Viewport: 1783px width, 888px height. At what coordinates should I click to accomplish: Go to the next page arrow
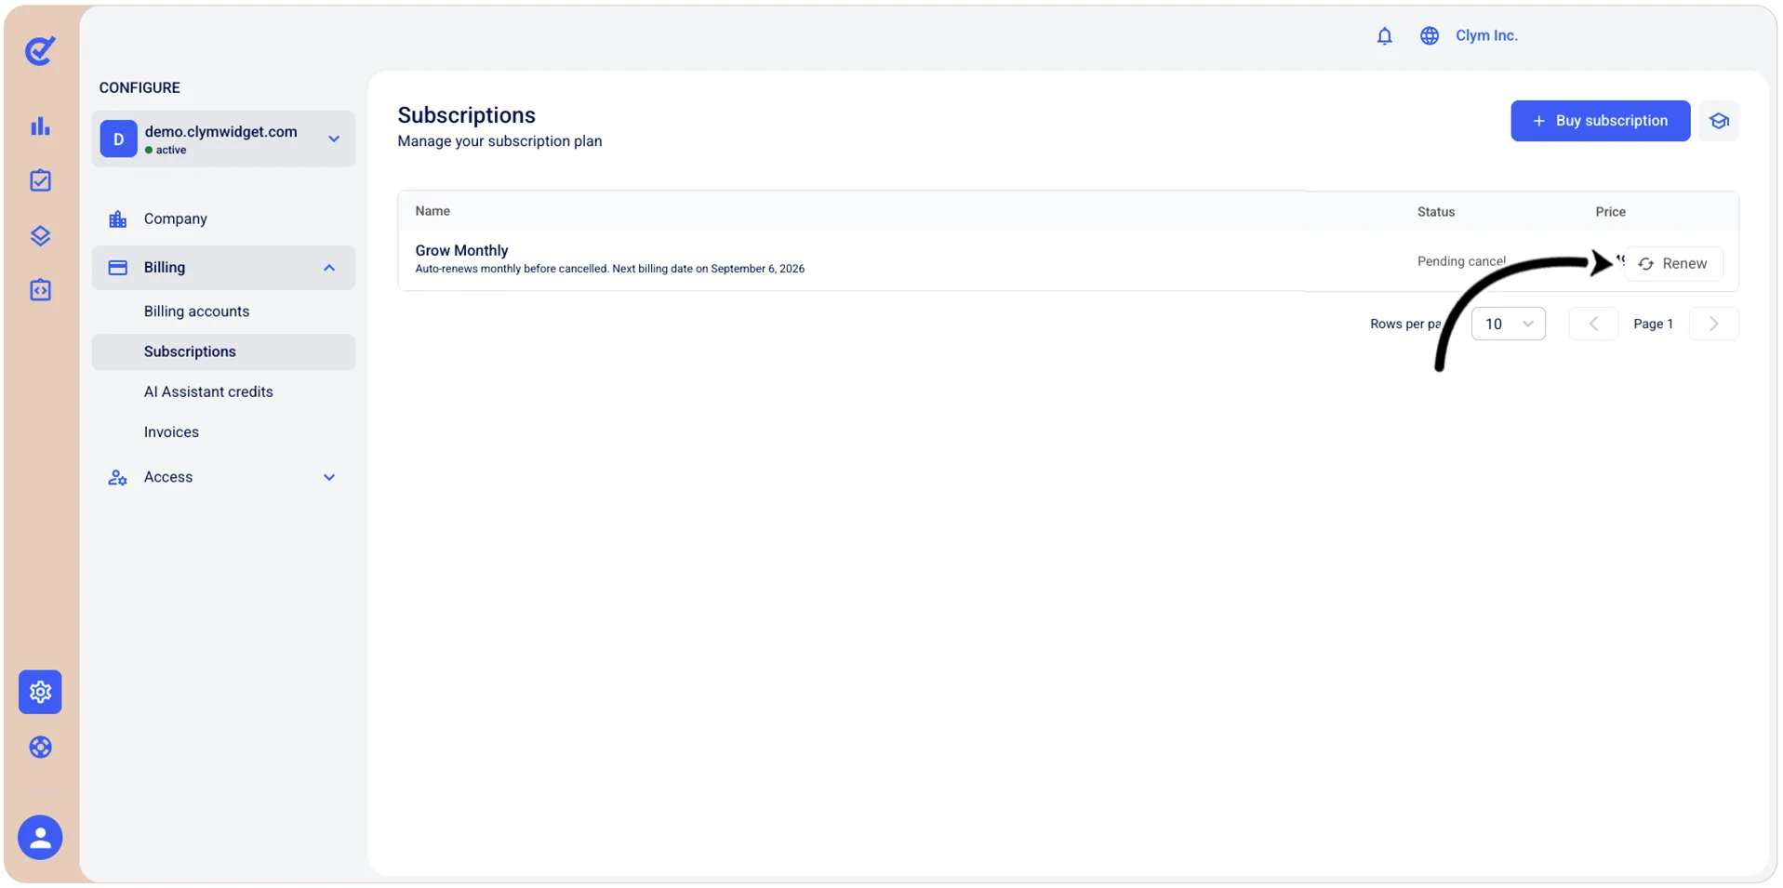tap(1713, 324)
